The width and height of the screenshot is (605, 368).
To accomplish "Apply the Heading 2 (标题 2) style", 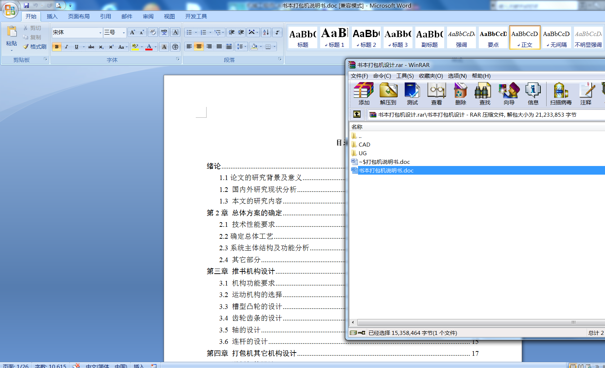I will 366,37.
